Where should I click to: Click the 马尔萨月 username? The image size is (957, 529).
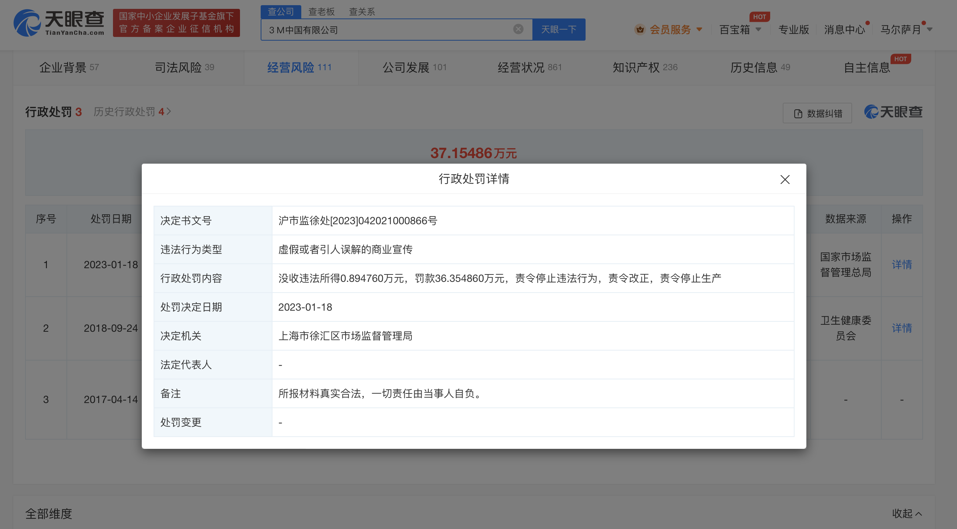tap(901, 29)
